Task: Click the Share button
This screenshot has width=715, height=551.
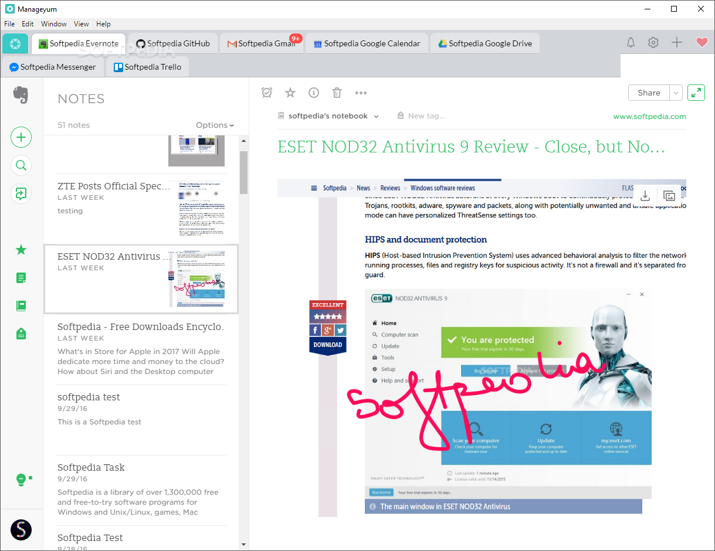Action: (649, 93)
